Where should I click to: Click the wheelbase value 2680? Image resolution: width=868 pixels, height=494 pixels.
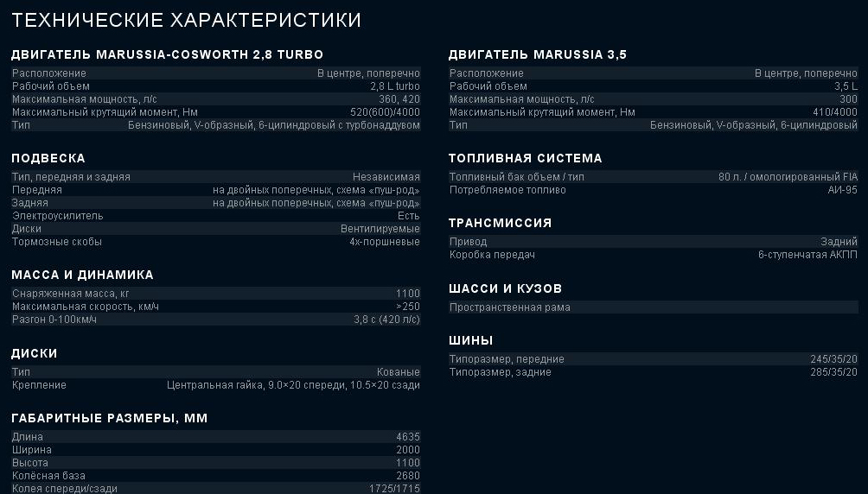[408, 476]
